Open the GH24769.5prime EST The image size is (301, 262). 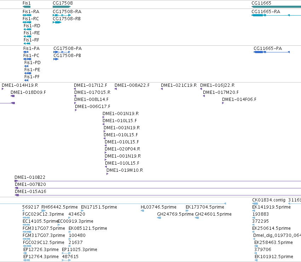click(x=175, y=214)
